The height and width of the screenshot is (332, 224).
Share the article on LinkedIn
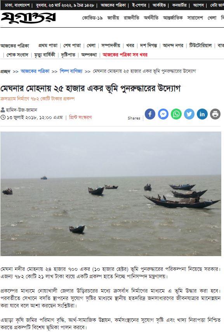[x=202, y=114]
